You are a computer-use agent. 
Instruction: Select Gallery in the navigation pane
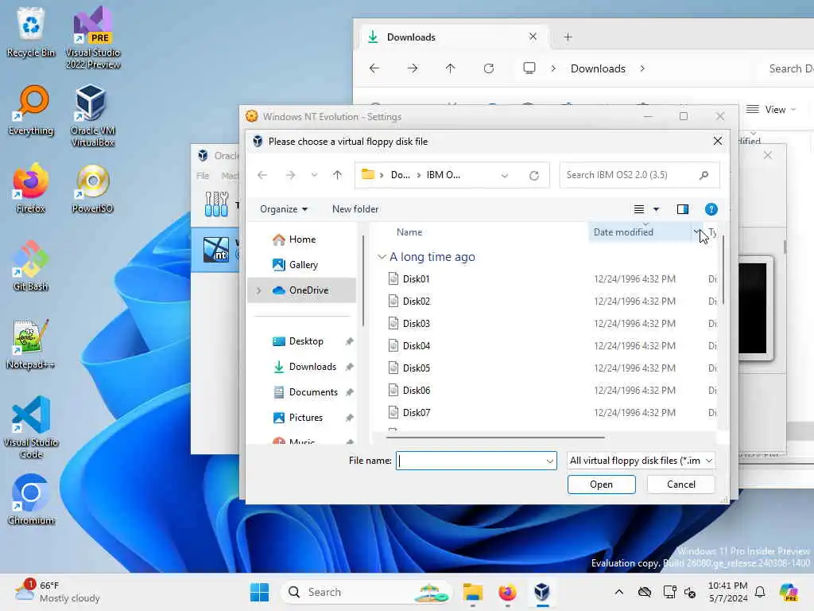click(303, 265)
